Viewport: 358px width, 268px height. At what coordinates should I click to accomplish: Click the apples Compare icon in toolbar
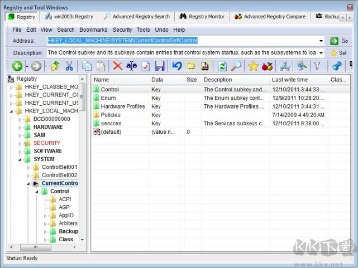click(x=268, y=66)
